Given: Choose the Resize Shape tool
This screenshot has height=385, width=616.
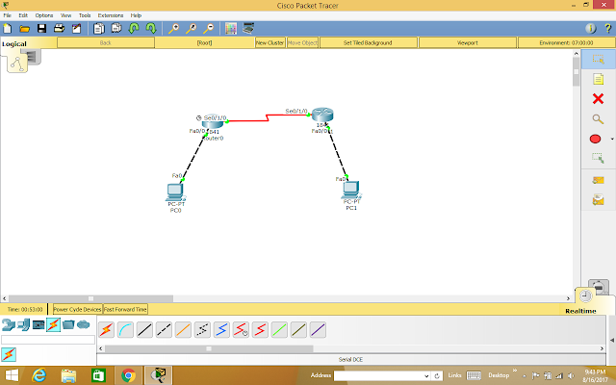Looking at the screenshot, I should point(598,158).
